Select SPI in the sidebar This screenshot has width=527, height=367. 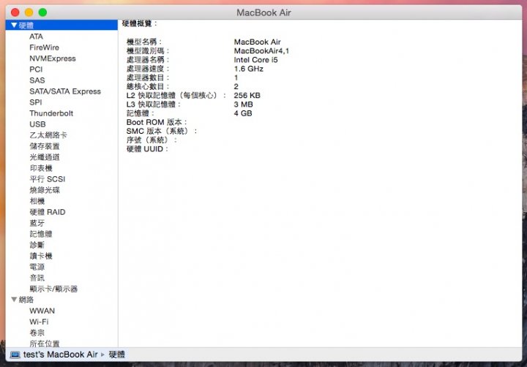(x=36, y=102)
